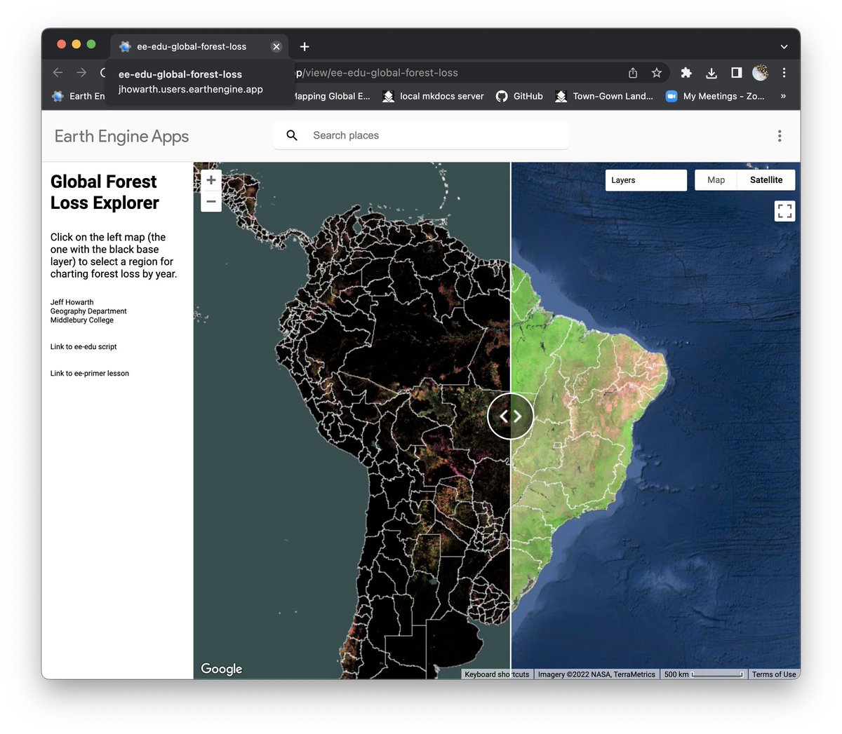
Task: Zoom in on the map
Action: pyautogui.click(x=211, y=180)
